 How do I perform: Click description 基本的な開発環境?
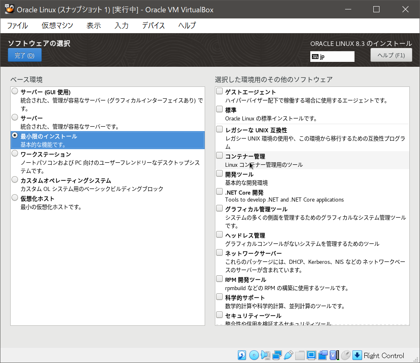(x=246, y=183)
